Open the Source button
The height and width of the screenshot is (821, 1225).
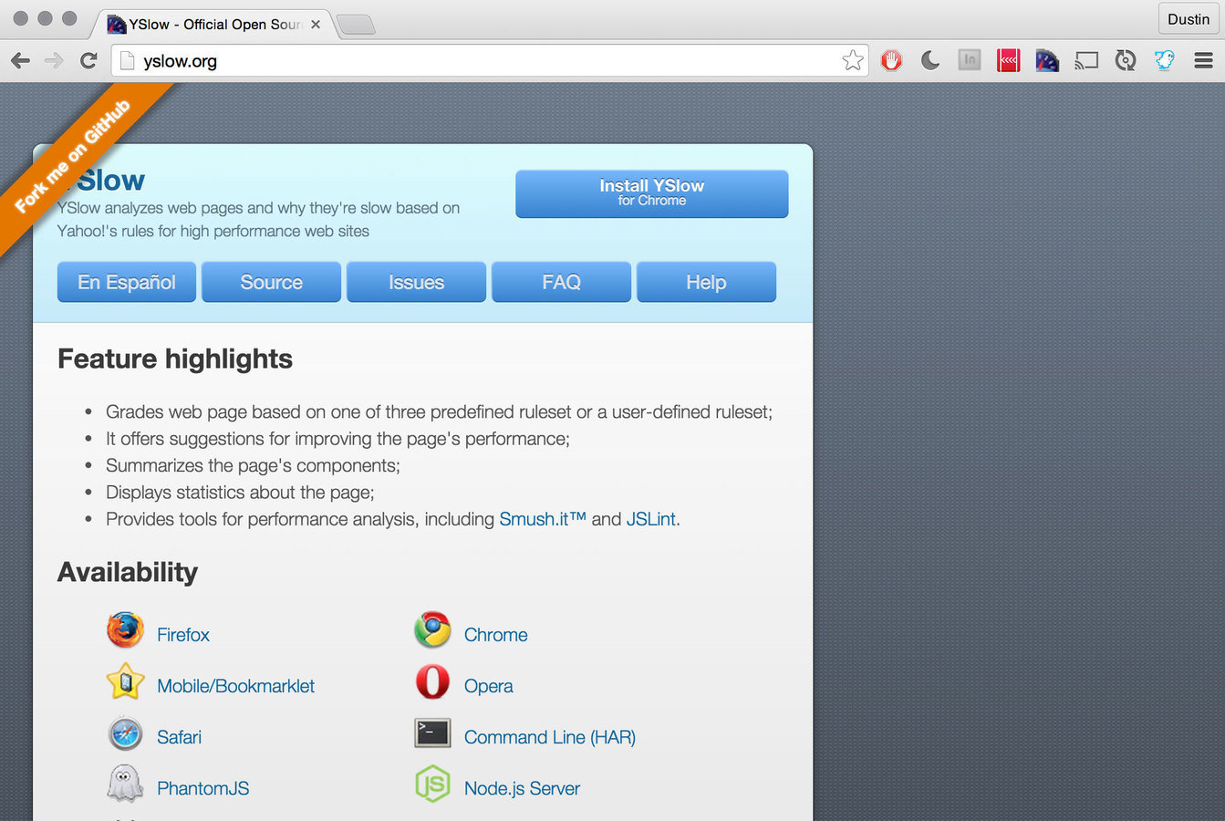click(x=271, y=282)
